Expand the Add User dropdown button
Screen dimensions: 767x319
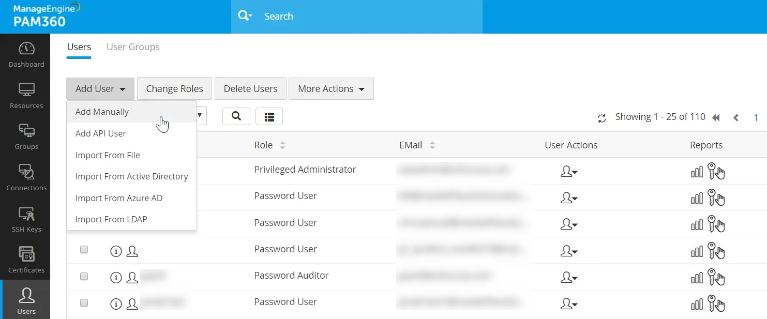point(100,89)
